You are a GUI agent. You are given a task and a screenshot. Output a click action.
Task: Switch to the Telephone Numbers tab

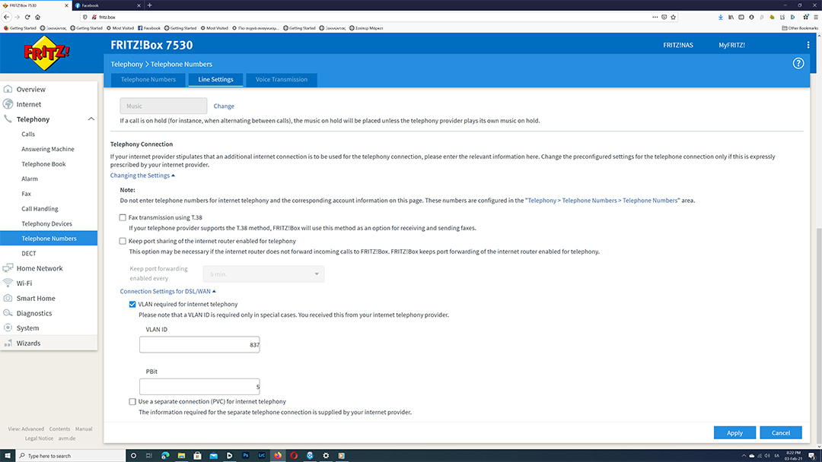click(148, 80)
